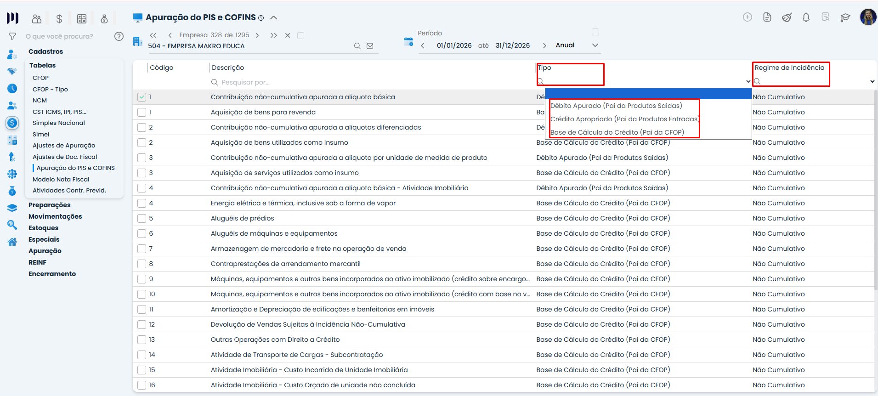Go to first company with double-left arrows
This screenshot has height=396, width=878.
153,35
